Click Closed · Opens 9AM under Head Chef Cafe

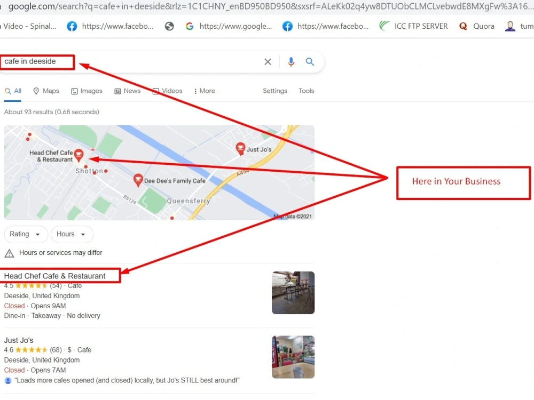35,306
